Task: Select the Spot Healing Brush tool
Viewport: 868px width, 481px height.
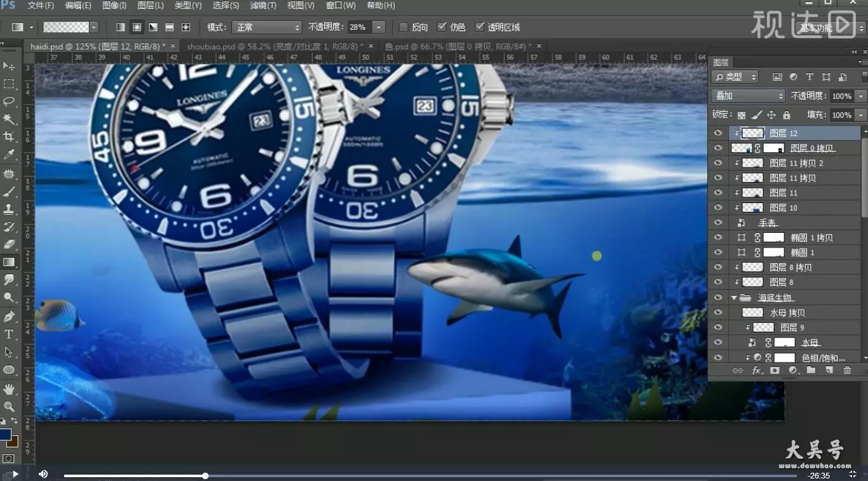Action: 9,174
